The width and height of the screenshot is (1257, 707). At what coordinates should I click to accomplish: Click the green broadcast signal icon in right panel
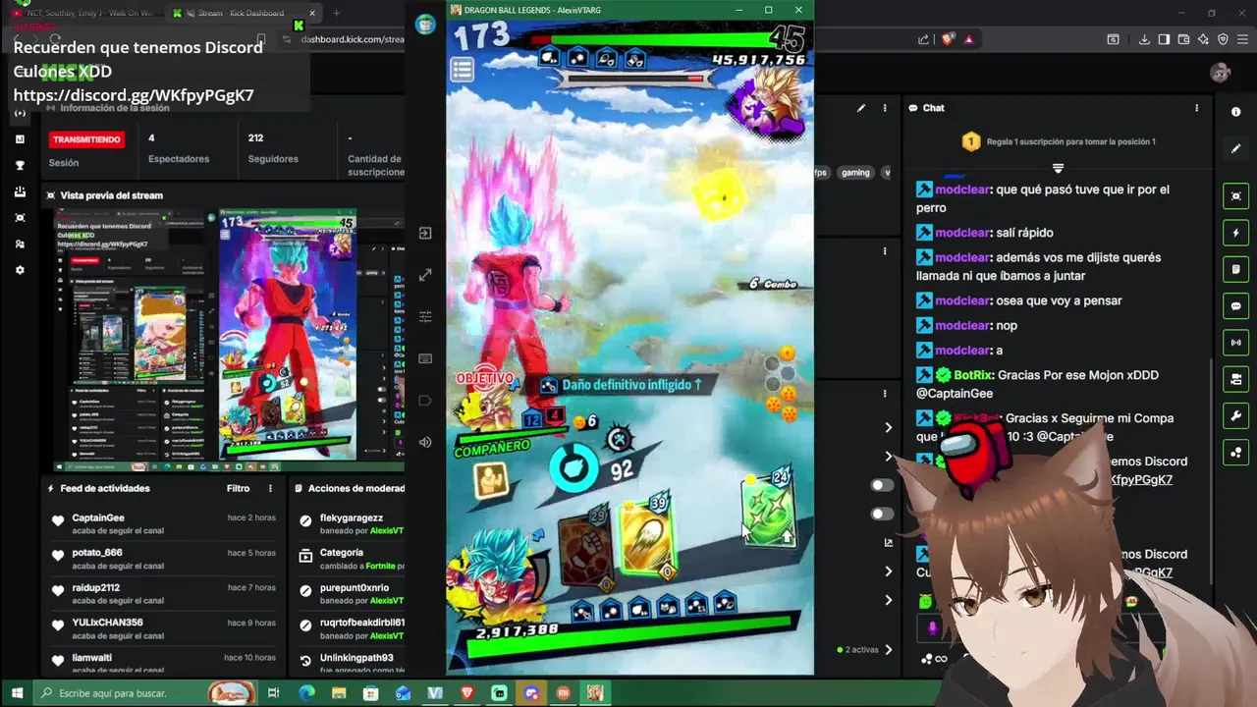click(x=1236, y=343)
